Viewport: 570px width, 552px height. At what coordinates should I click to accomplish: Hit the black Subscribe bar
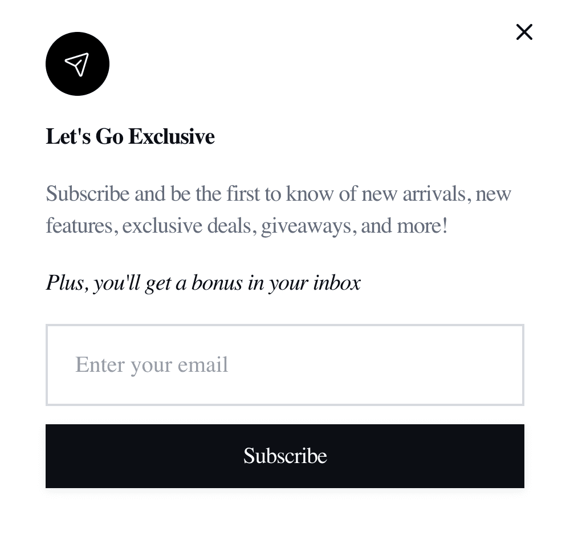pyautogui.click(x=284, y=456)
